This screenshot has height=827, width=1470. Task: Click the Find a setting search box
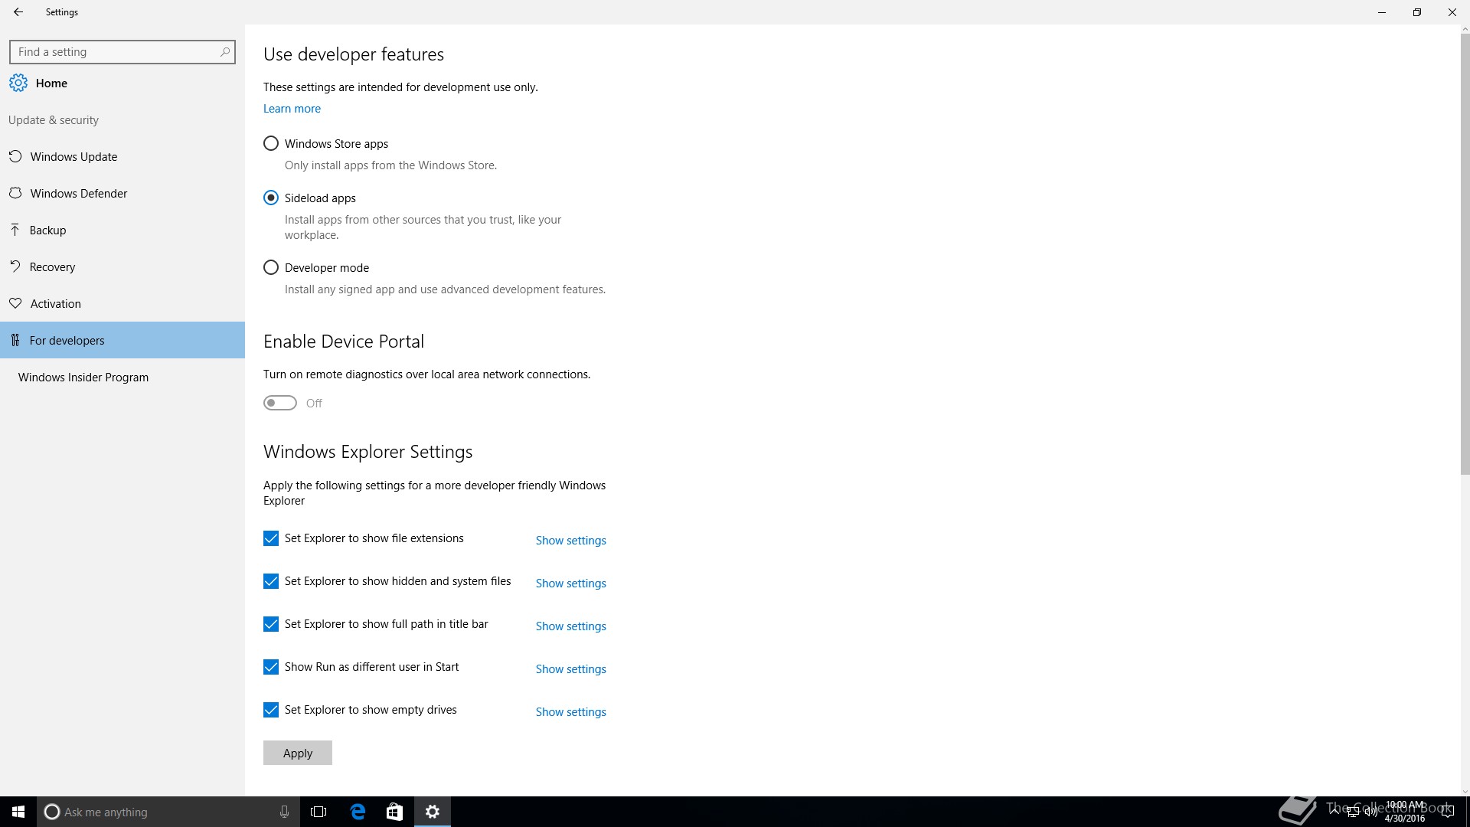click(x=122, y=52)
